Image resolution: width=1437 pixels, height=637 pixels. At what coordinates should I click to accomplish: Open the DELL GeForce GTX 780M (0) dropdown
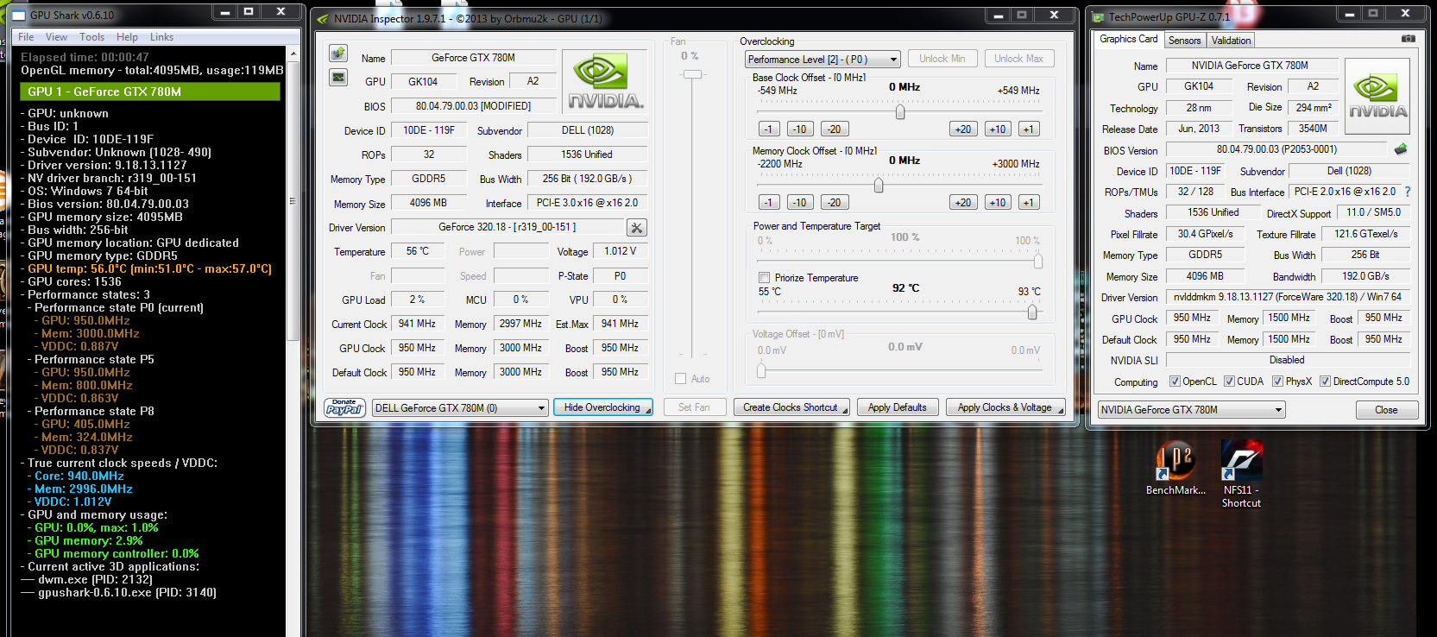460,408
